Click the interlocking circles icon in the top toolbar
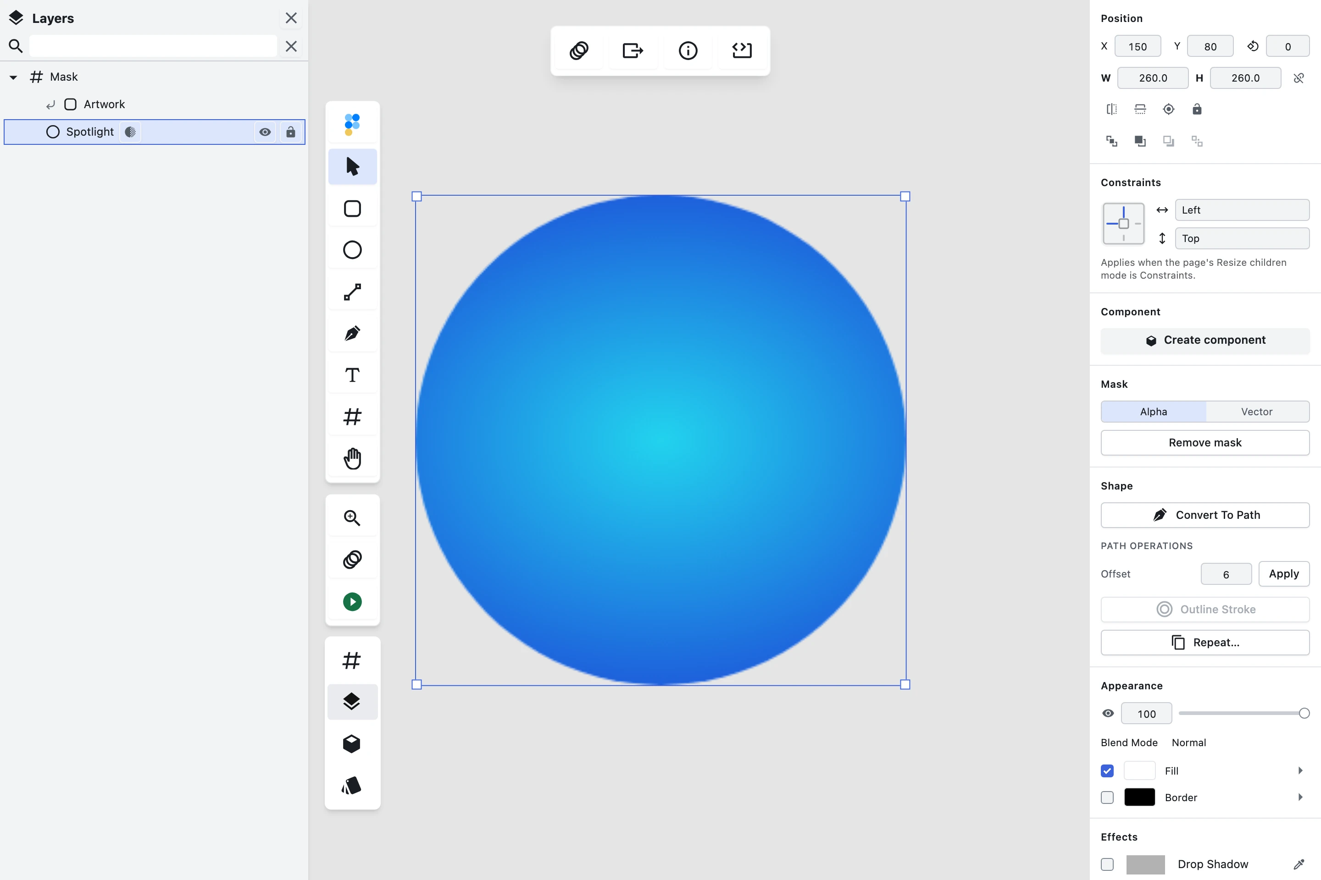This screenshot has width=1321, height=880. coord(579,50)
